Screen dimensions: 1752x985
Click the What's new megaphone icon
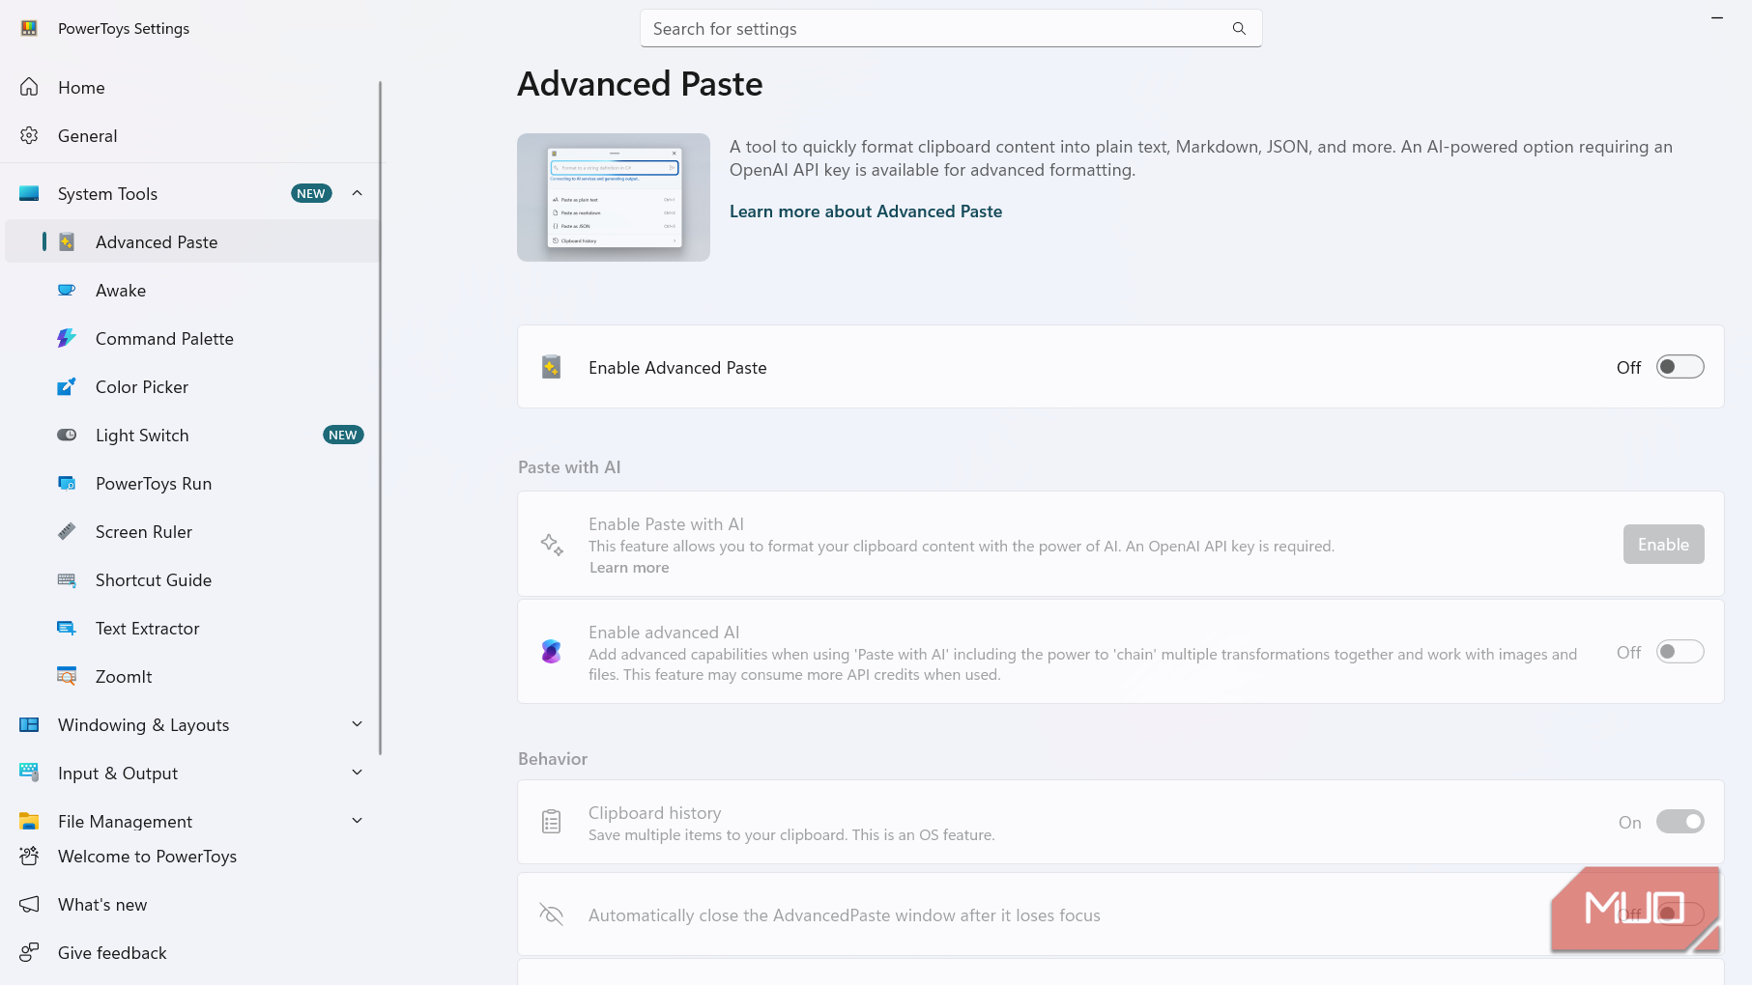[x=29, y=904]
